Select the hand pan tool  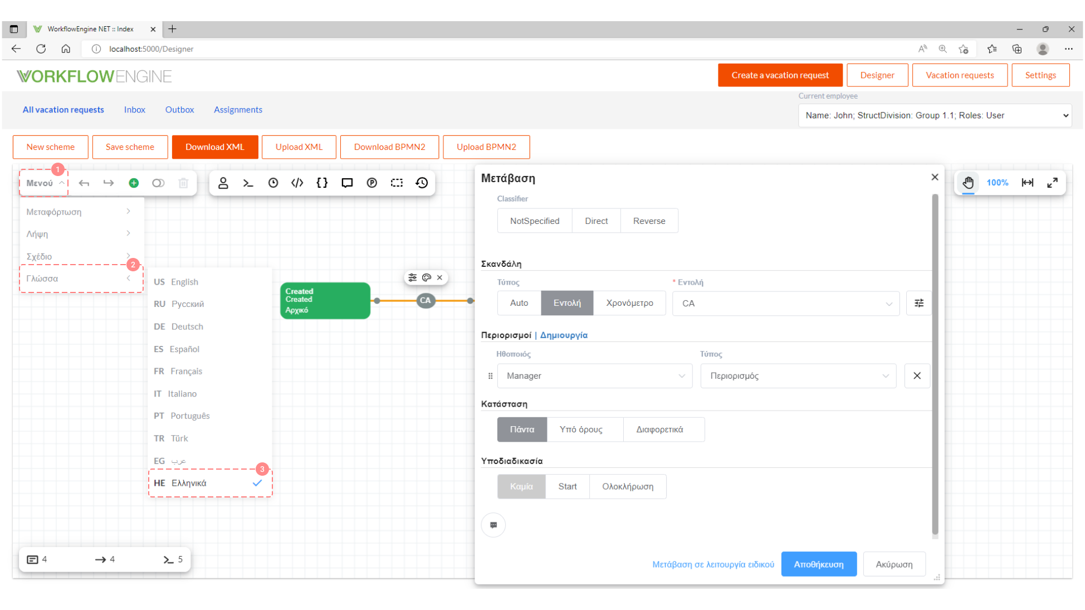968,183
